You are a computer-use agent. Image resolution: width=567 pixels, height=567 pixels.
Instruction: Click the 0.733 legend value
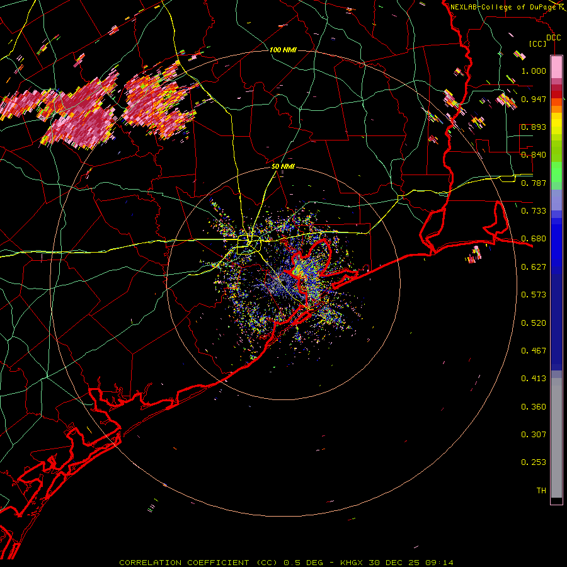534,211
